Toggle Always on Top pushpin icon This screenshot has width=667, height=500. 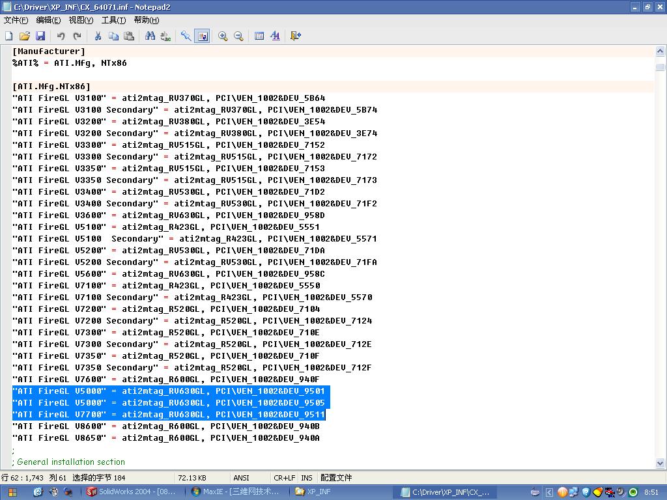186,36
